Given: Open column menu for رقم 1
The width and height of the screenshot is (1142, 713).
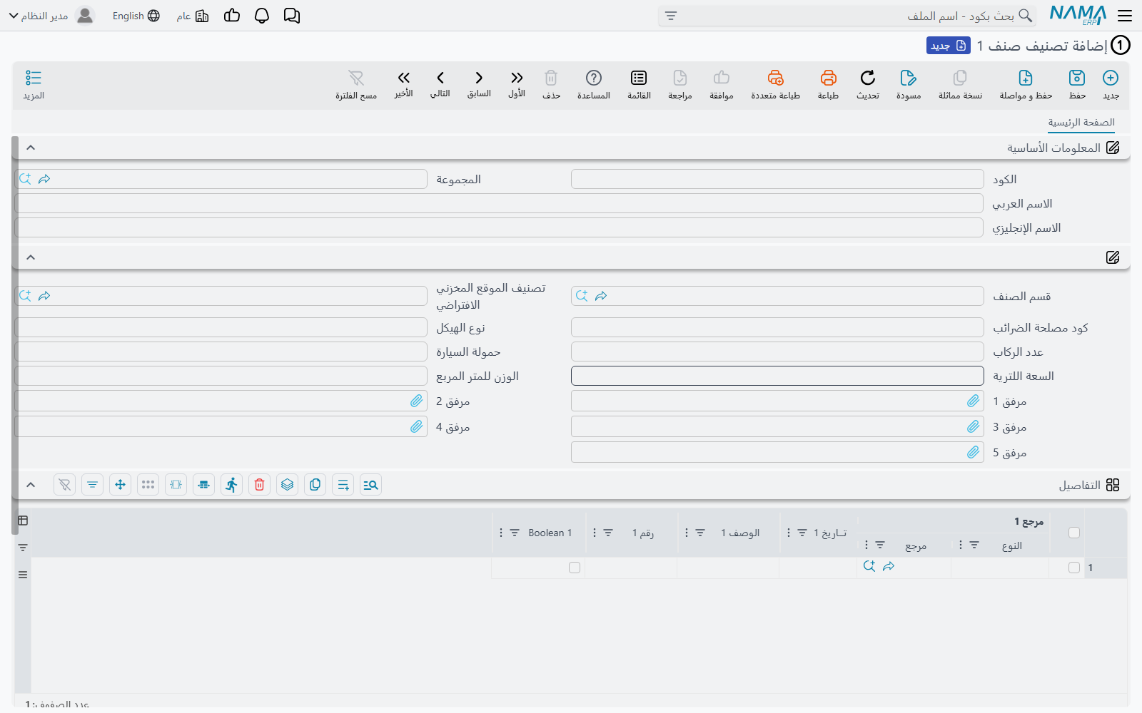Looking at the screenshot, I should click(595, 533).
